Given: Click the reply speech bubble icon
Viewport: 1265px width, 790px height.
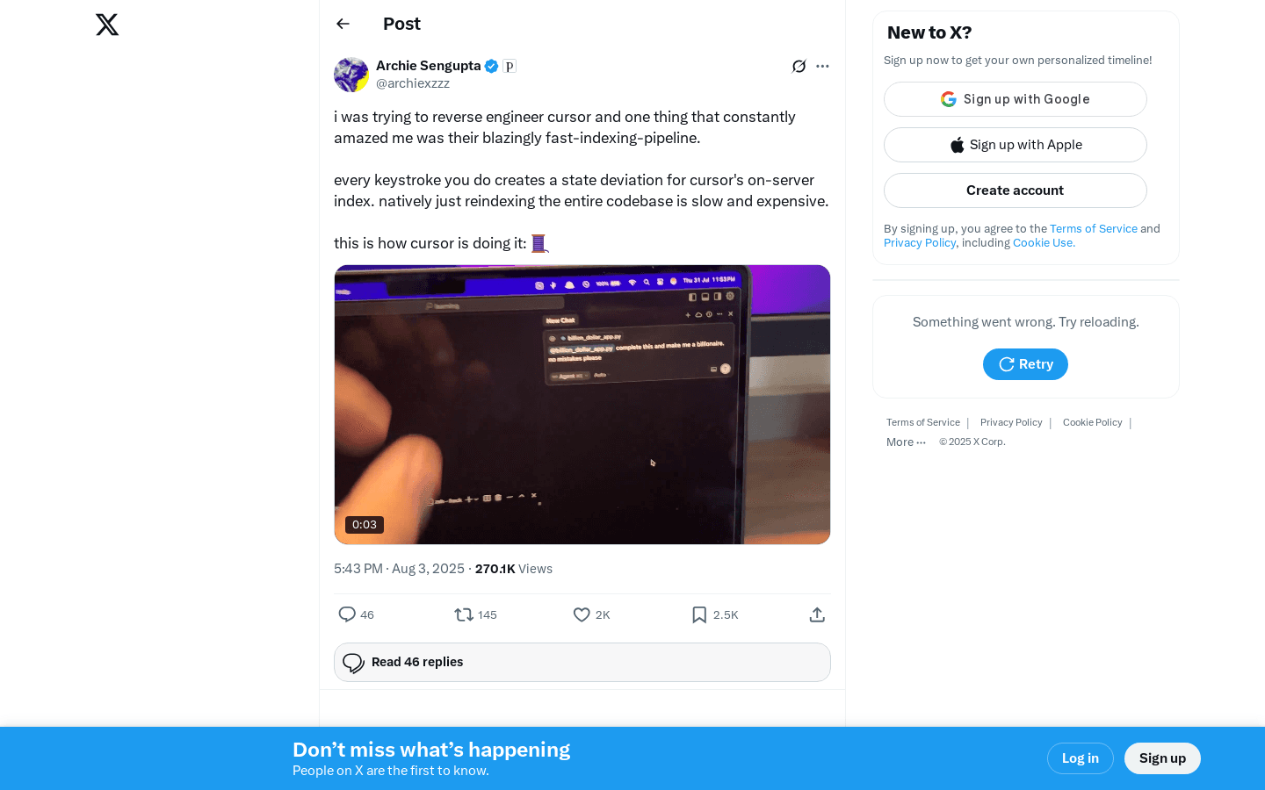Looking at the screenshot, I should click(347, 614).
